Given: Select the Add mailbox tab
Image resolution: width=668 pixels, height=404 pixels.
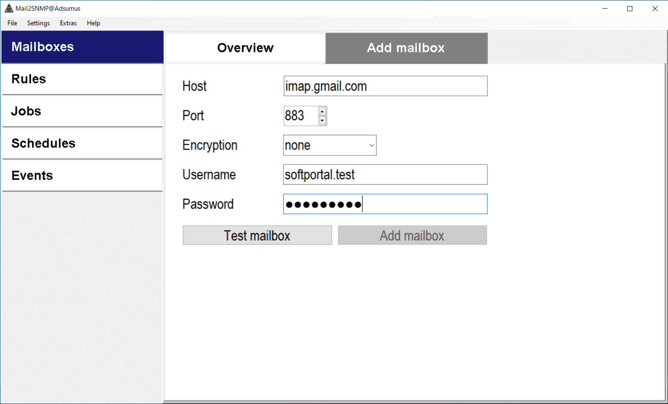Looking at the screenshot, I should click(406, 48).
